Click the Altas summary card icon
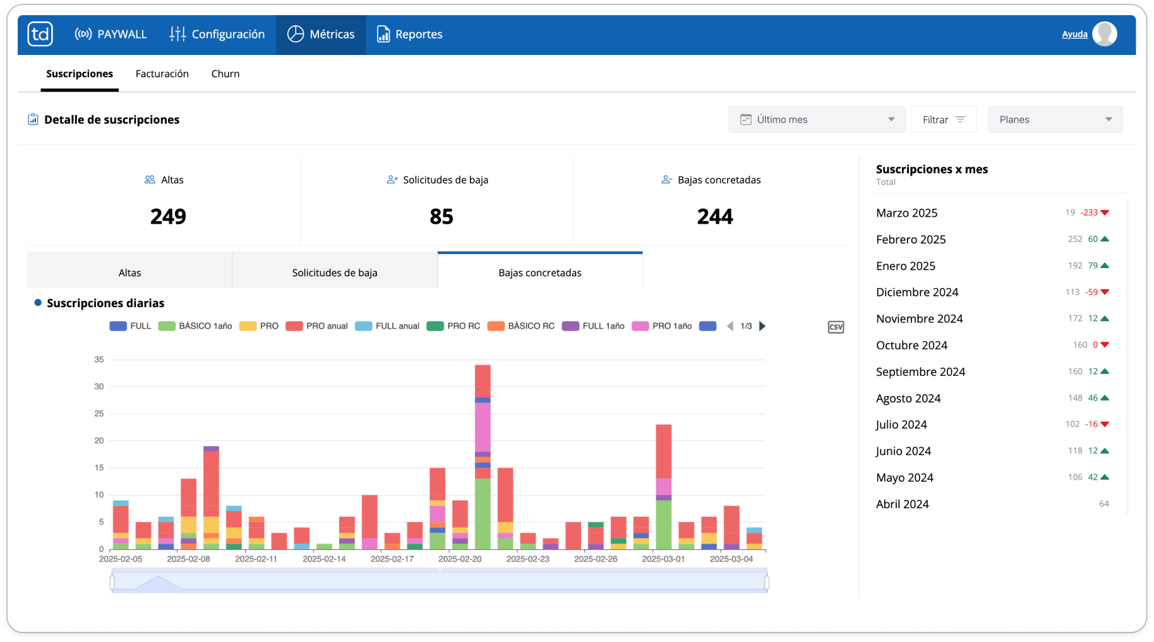 [x=150, y=180]
